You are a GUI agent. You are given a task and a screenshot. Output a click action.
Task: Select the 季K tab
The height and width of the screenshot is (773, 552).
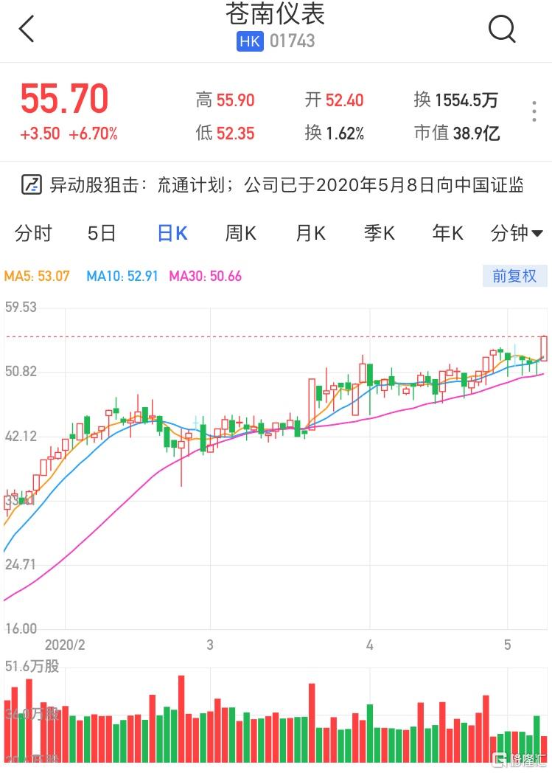(x=379, y=233)
